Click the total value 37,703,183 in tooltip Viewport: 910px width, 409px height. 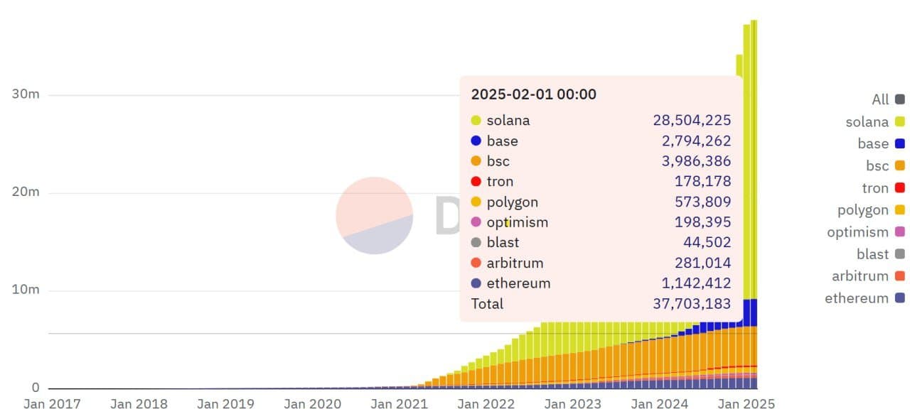(692, 304)
